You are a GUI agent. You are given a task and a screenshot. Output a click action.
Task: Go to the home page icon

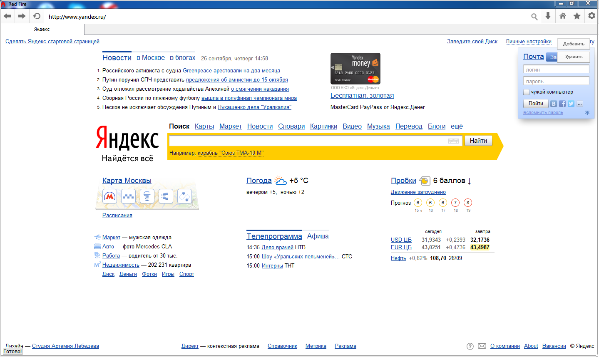point(562,16)
